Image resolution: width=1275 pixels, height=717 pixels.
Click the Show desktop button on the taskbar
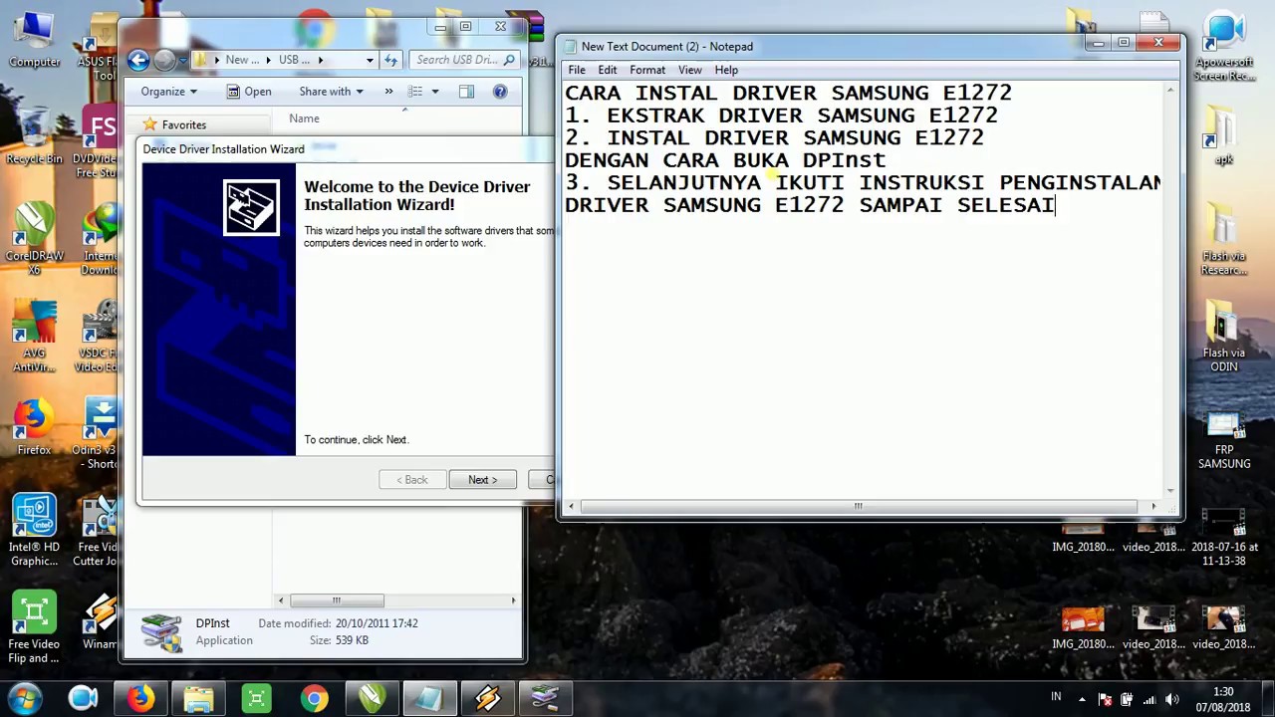[1267, 699]
